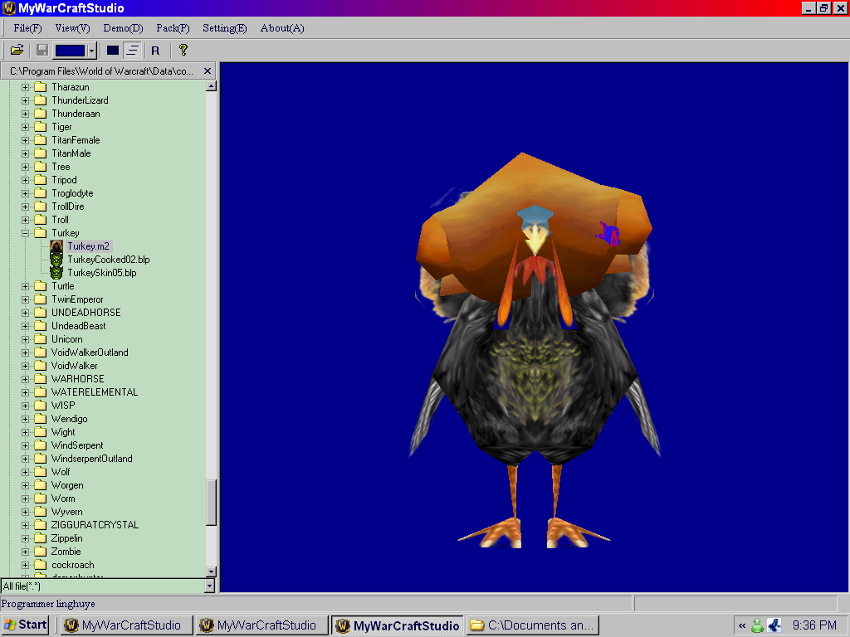
Task: Click the TitanFemale folder icon
Action: point(40,140)
